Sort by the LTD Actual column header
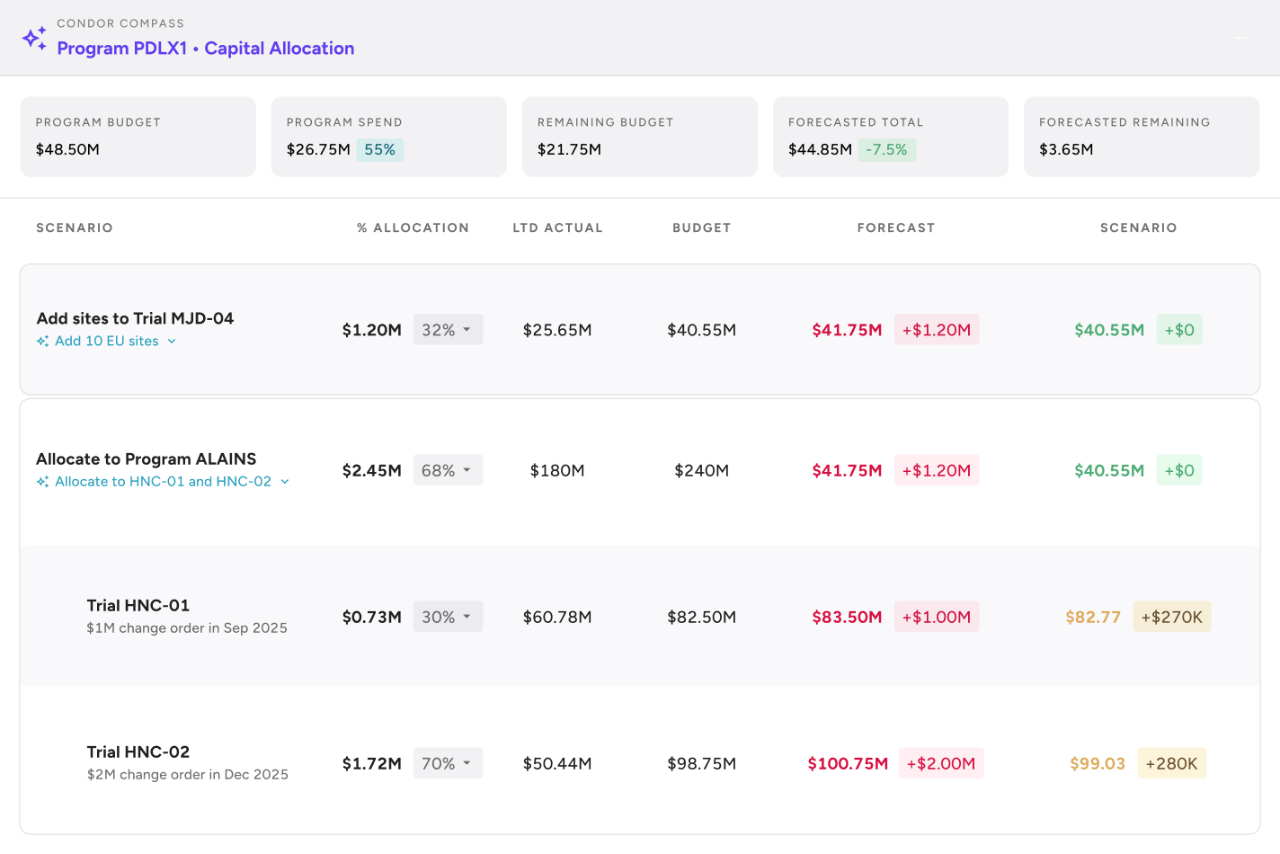Image resolution: width=1280 pixels, height=854 pixels. pos(557,228)
